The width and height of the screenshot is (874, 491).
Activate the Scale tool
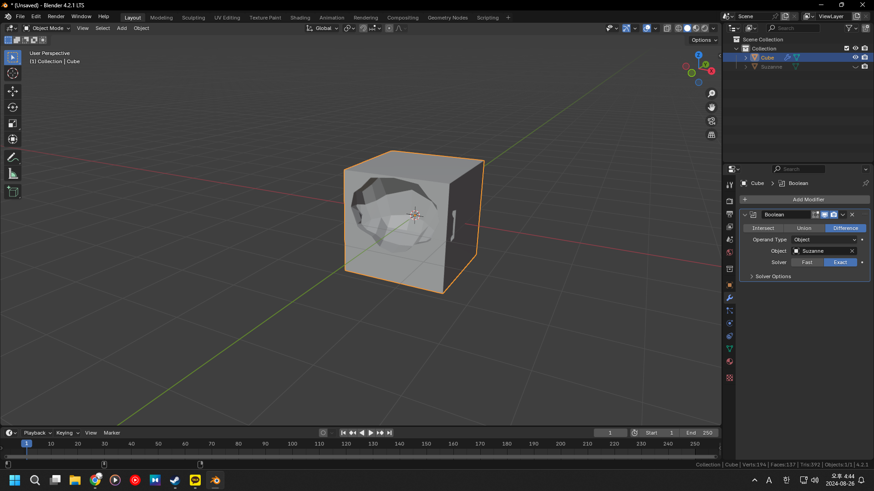click(13, 123)
